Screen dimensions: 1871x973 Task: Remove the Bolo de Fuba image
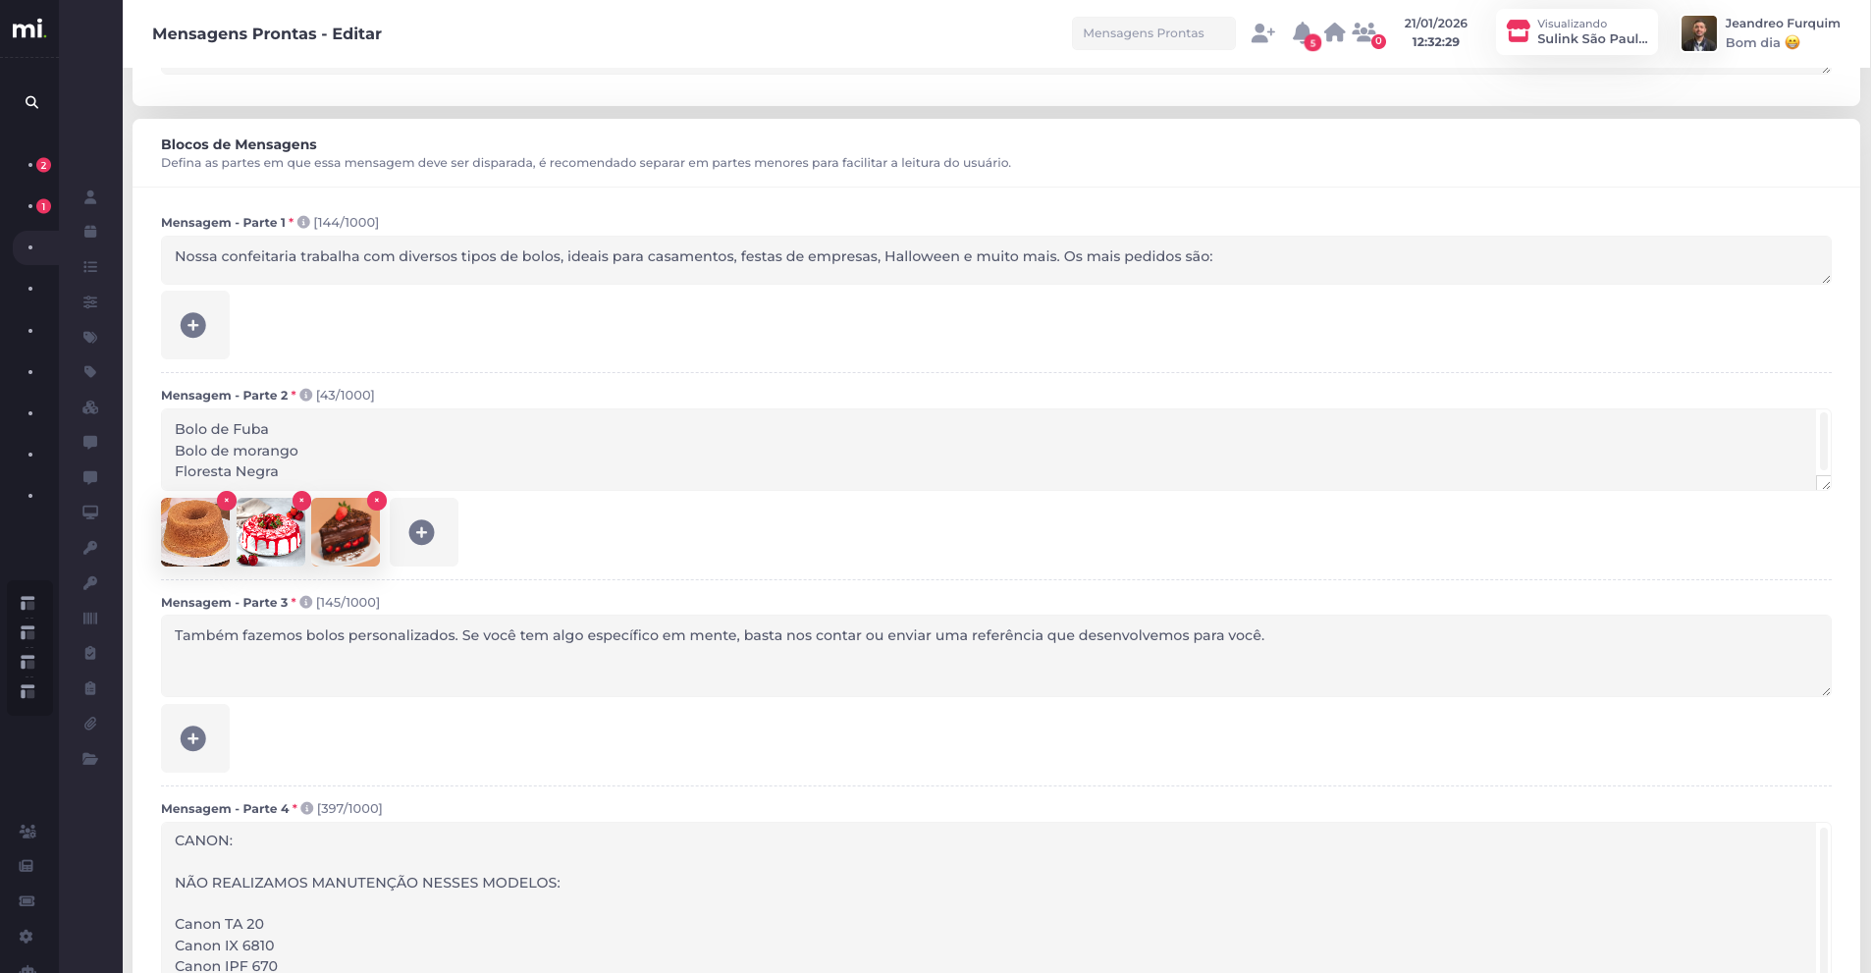pos(227,501)
